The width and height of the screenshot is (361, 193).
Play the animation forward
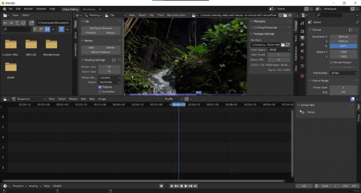pyautogui.click(x=186, y=186)
